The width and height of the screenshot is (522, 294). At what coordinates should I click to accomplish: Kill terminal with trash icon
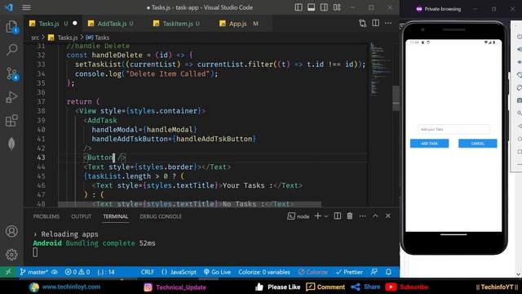click(x=350, y=216)
